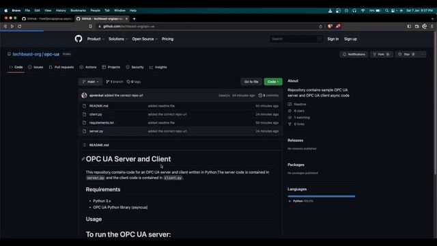Open client.py file link

point(96,114)
